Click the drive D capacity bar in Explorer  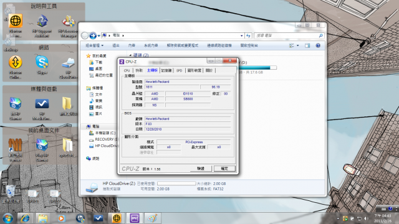[x=257, y=68]
